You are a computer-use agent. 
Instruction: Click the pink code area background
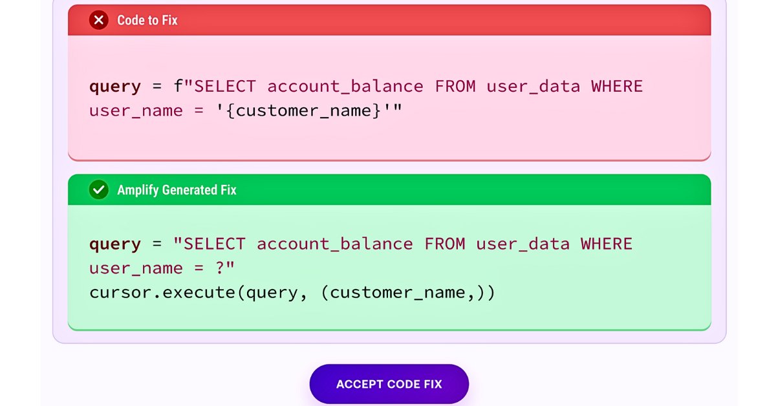coord(388,142)
